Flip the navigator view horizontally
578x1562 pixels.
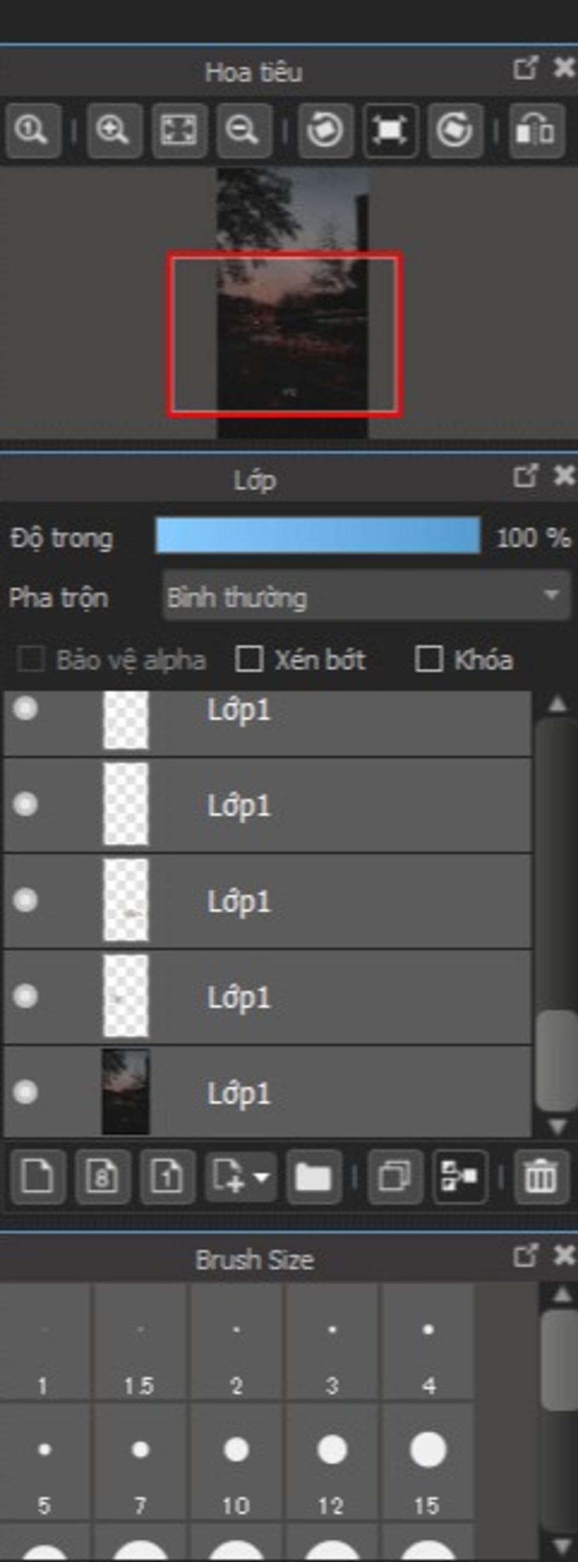pos(537,130)
